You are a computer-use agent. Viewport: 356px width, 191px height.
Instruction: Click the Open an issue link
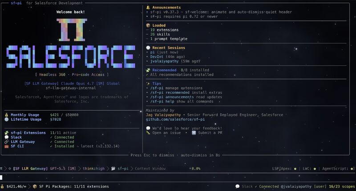pyautogui.click(x=166, y=133)
